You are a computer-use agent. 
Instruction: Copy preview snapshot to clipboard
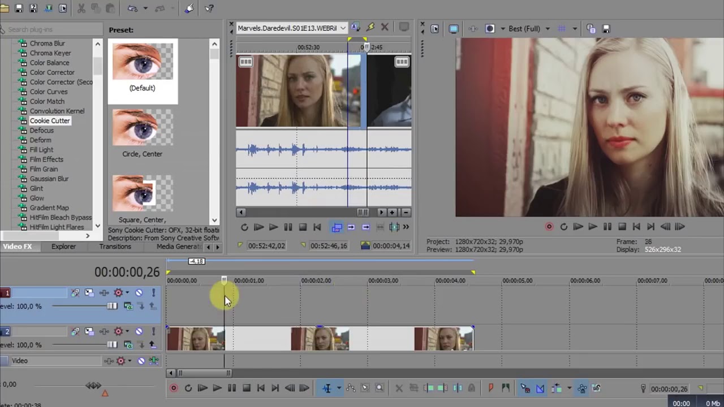[x=591, y=29]
